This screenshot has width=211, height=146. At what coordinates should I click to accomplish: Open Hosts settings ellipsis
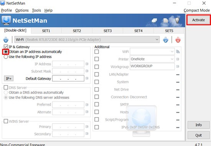point(178,112)
